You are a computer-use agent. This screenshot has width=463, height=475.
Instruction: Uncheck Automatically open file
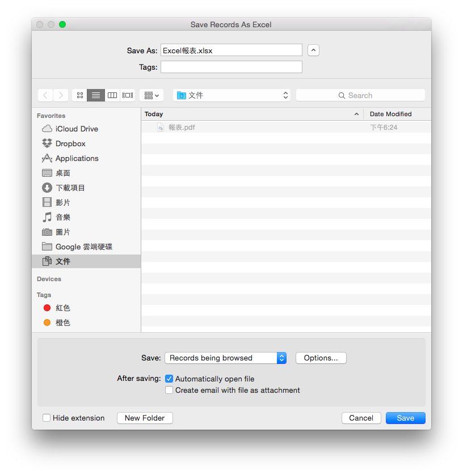[x=169, y=379]
